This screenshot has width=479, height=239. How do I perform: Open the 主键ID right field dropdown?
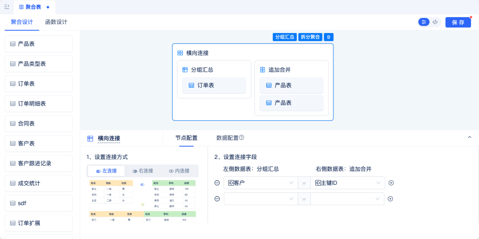(348, 183)
